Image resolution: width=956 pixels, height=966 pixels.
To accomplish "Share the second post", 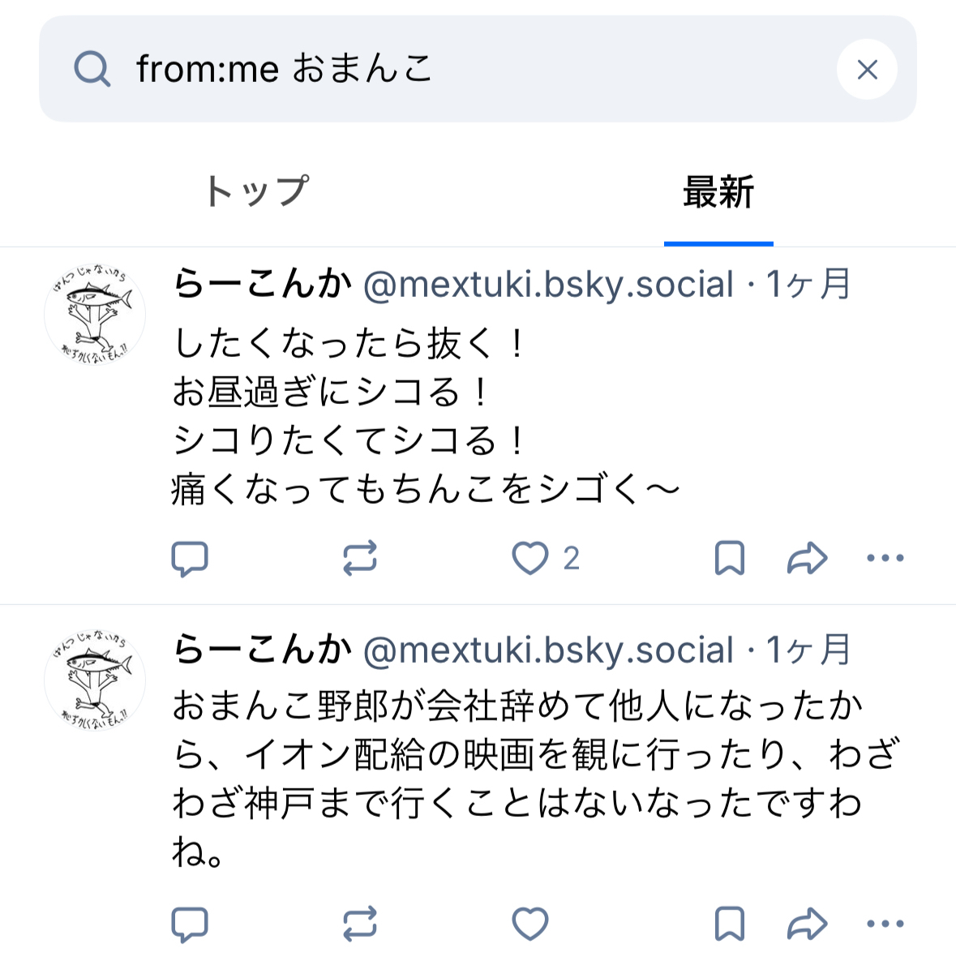I will pos(807,924).
